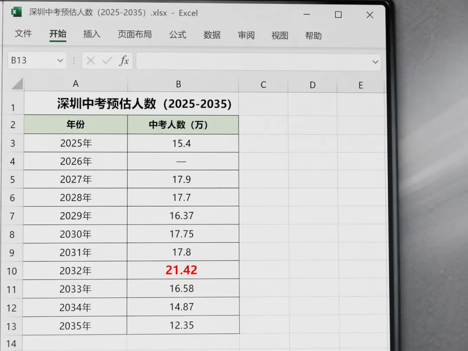Select cell with value 12.35

pos(183,325)
